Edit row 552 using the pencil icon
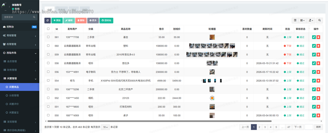 point(314,98)
